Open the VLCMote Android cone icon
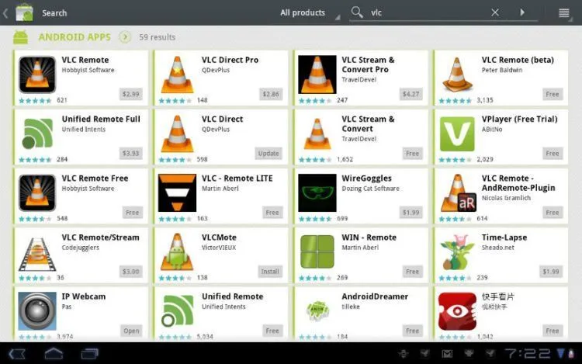The height and width of the screenshot is (364, 582). [177, 252]
